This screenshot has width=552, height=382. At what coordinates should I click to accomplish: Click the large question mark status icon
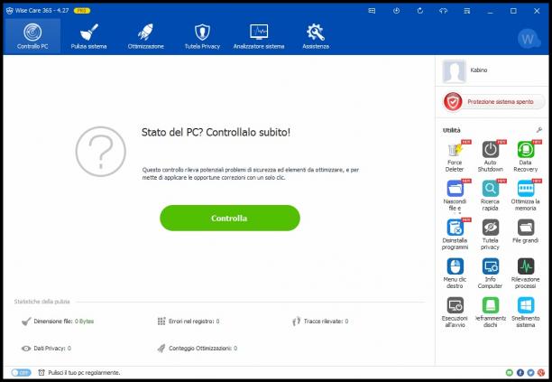[x=101, y=152]
